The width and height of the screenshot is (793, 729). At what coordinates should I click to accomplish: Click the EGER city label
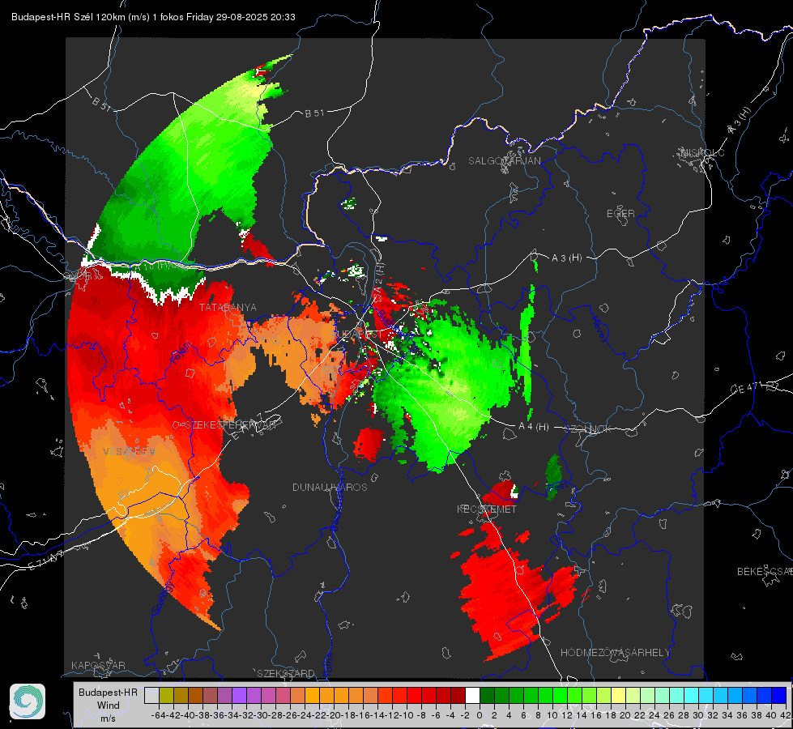(x=620, y=214)
